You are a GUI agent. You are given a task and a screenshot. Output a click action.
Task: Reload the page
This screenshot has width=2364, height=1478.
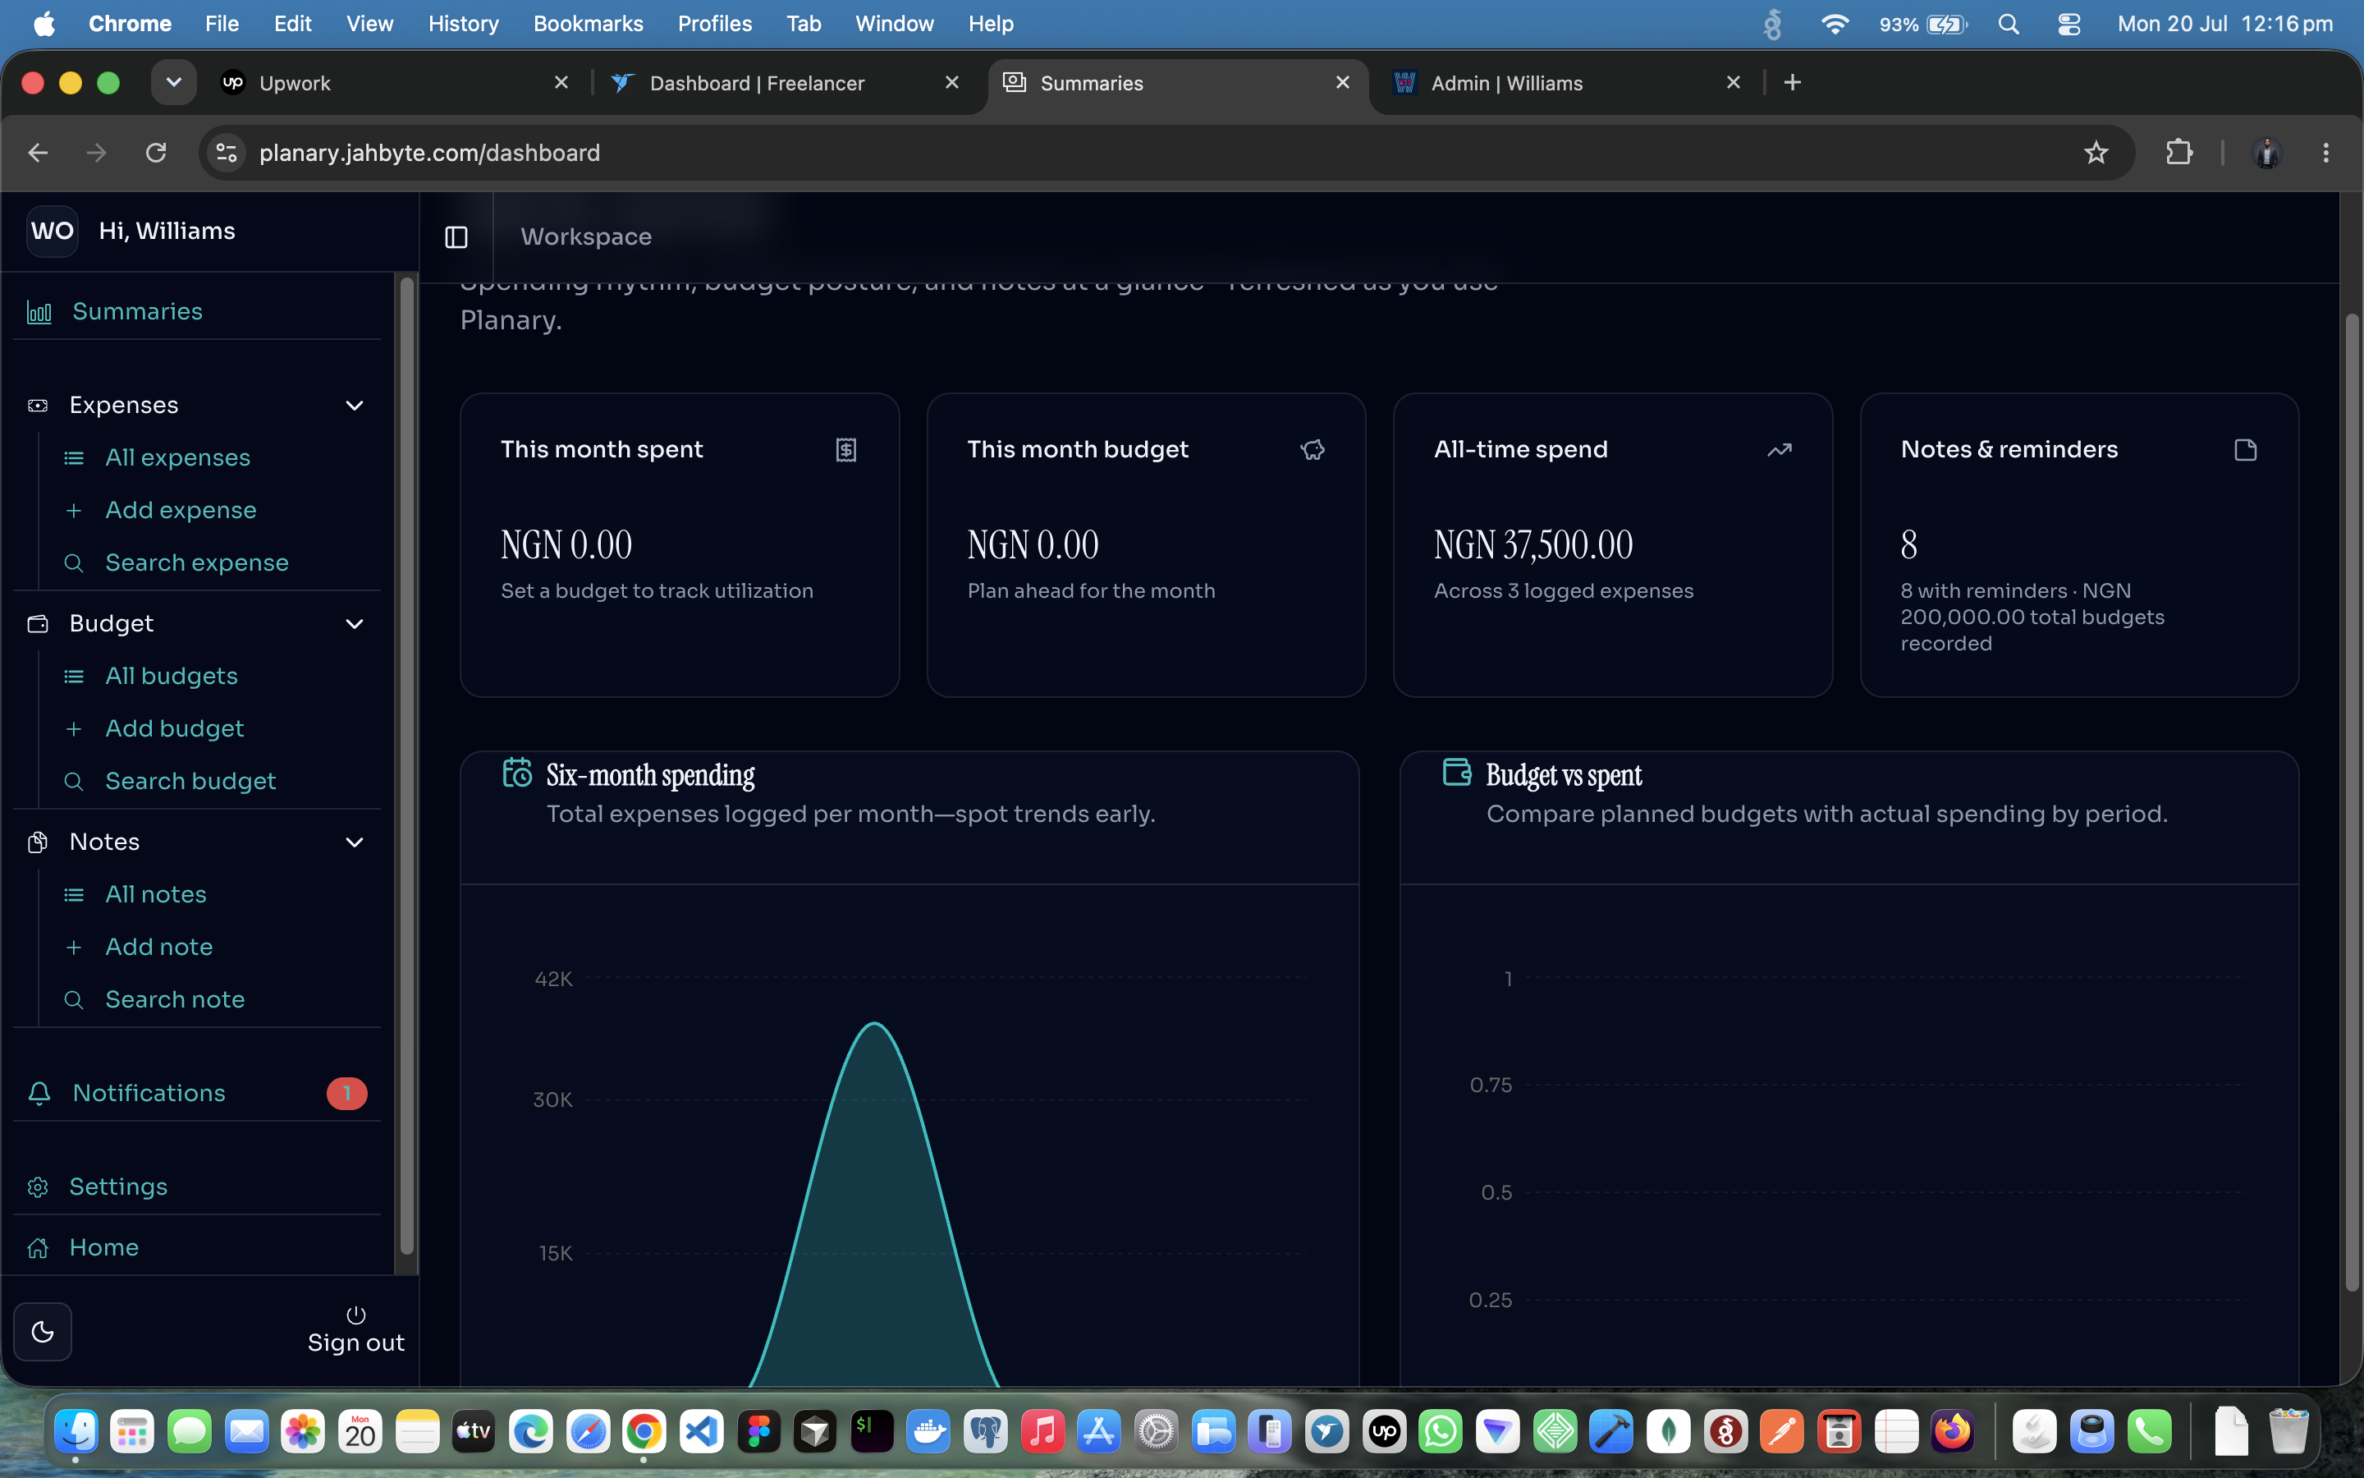(156, 153)
